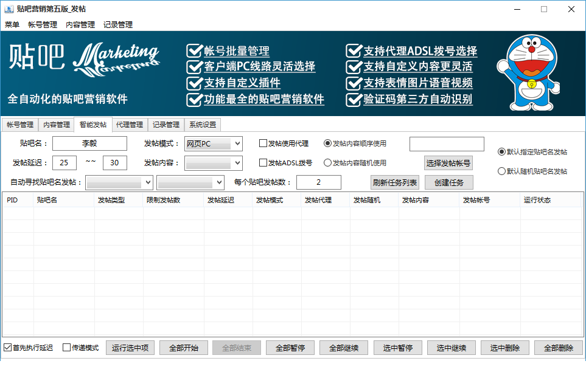
Task: Select the 智能发帖 tab
Action: pyautogui.click(x=93, y=124)
